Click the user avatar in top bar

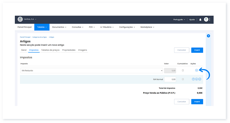206,20
